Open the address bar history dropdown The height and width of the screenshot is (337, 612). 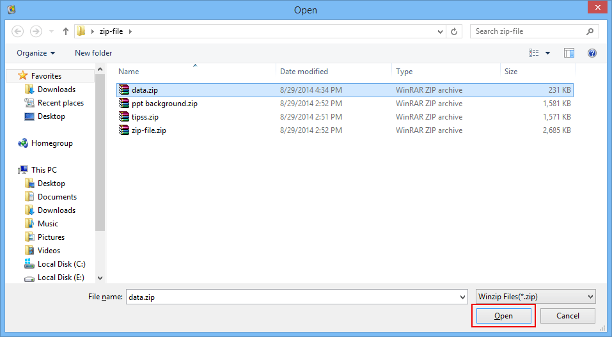[440, 31]
